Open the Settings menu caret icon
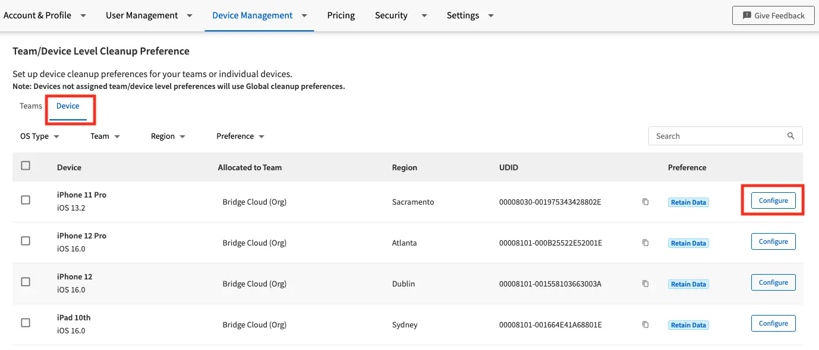The image size is (819, 350). point(490,15)
